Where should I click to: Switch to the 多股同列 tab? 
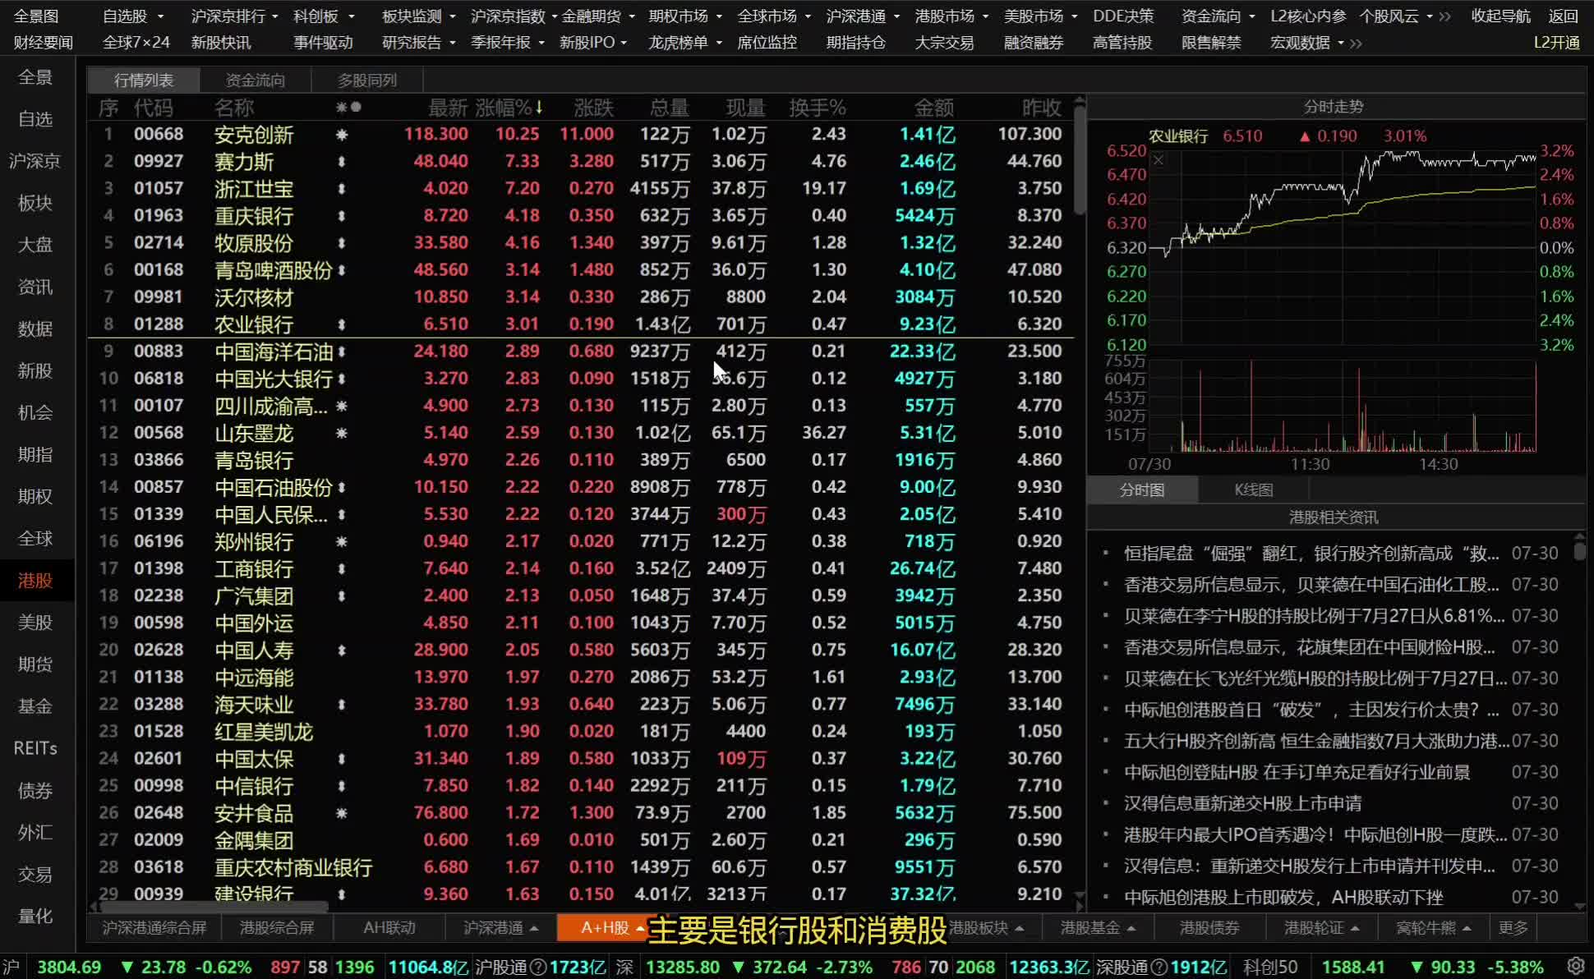tap(367, 80)
